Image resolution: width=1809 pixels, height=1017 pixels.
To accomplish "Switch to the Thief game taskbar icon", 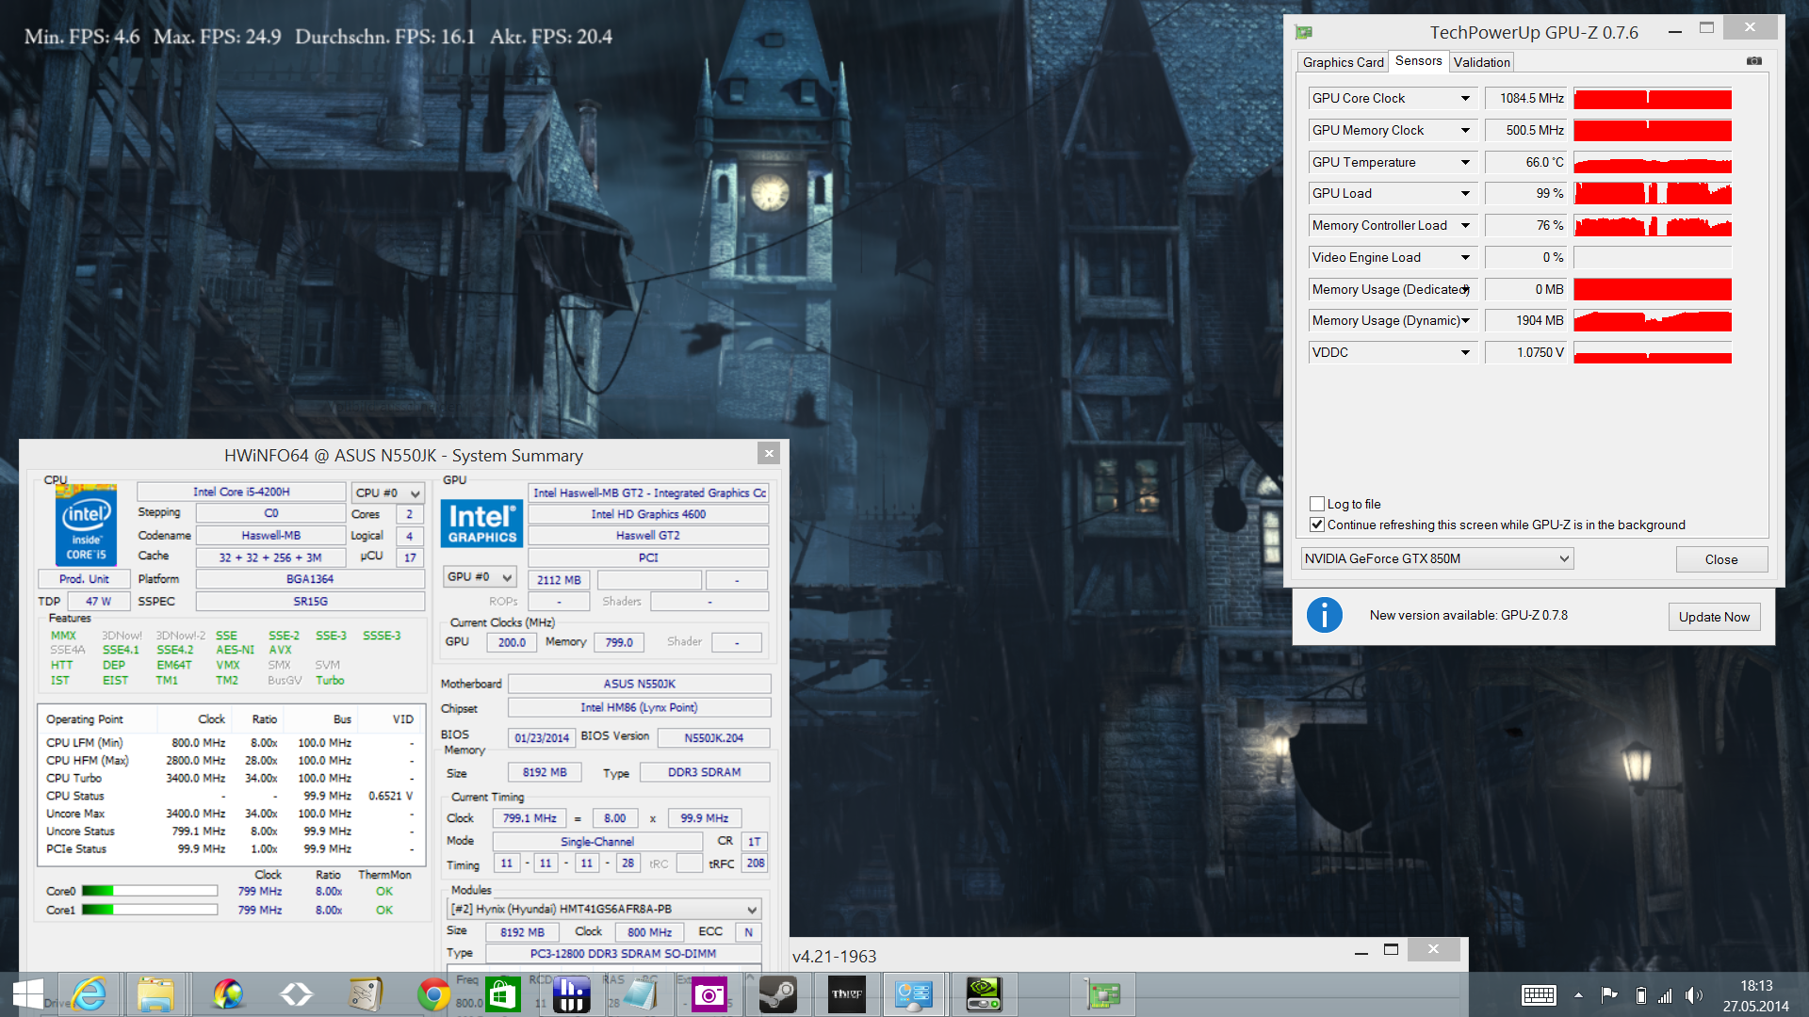I will click(x=846, y=994).
